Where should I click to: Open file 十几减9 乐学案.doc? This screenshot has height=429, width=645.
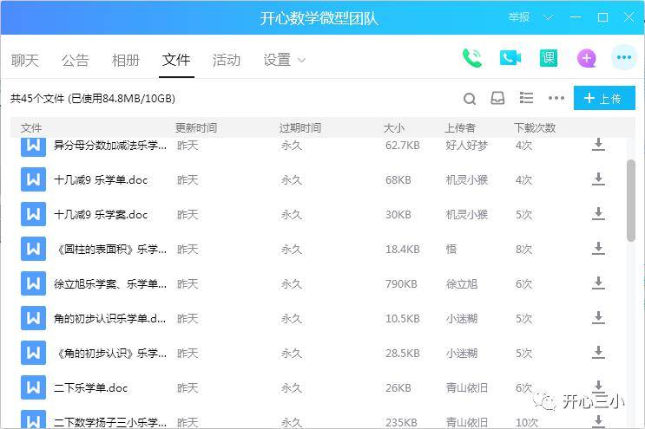click(101, 214)
